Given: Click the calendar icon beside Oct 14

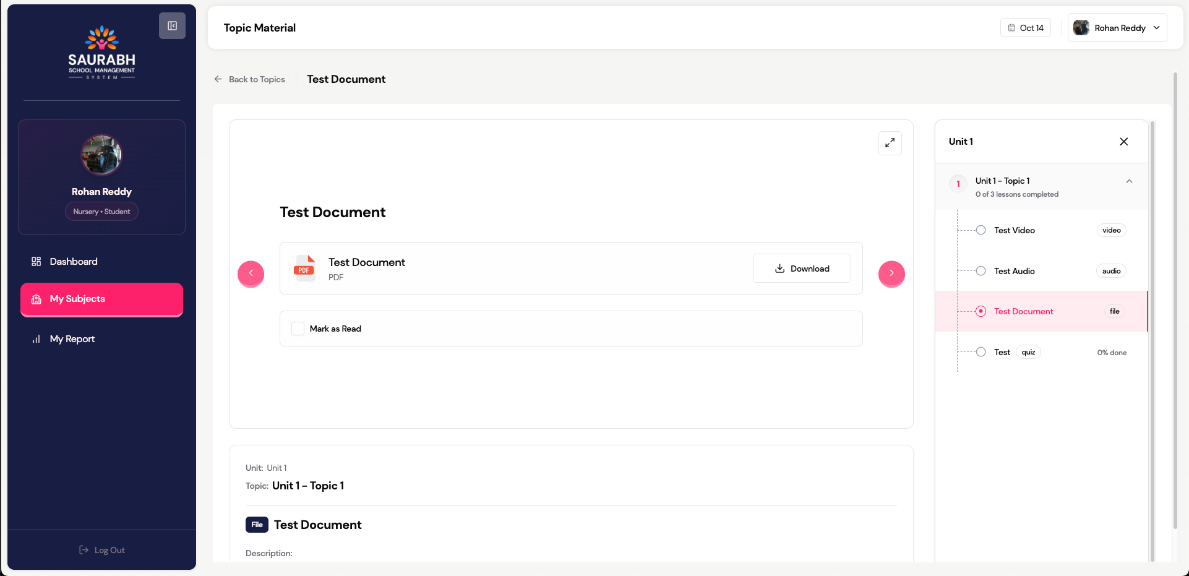Looking at the screenshot, I should 1011,28.
